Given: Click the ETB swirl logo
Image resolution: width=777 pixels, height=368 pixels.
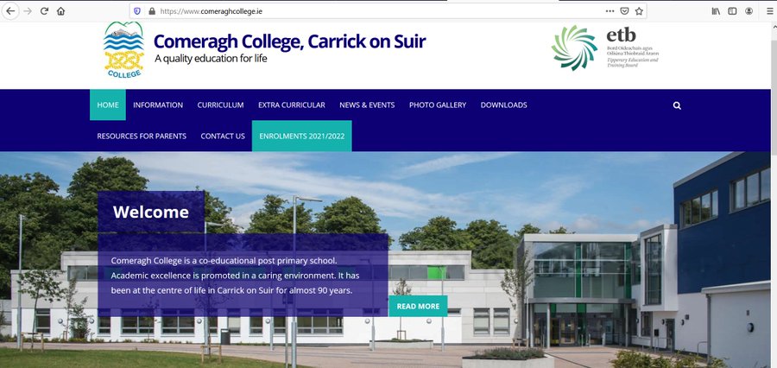Looking at the screenshot, I should [574, 48].
